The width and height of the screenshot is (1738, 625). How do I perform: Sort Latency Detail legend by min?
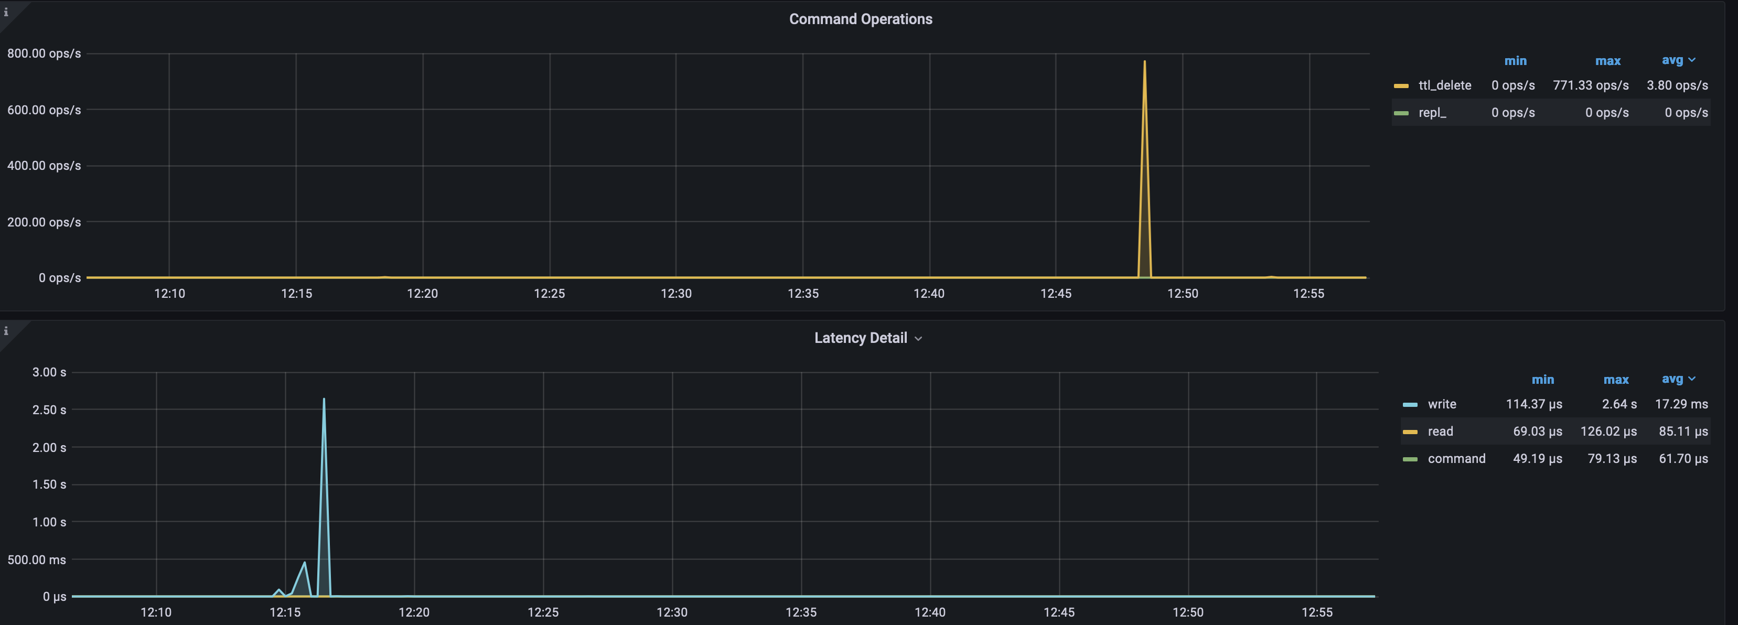point(1542,380)
